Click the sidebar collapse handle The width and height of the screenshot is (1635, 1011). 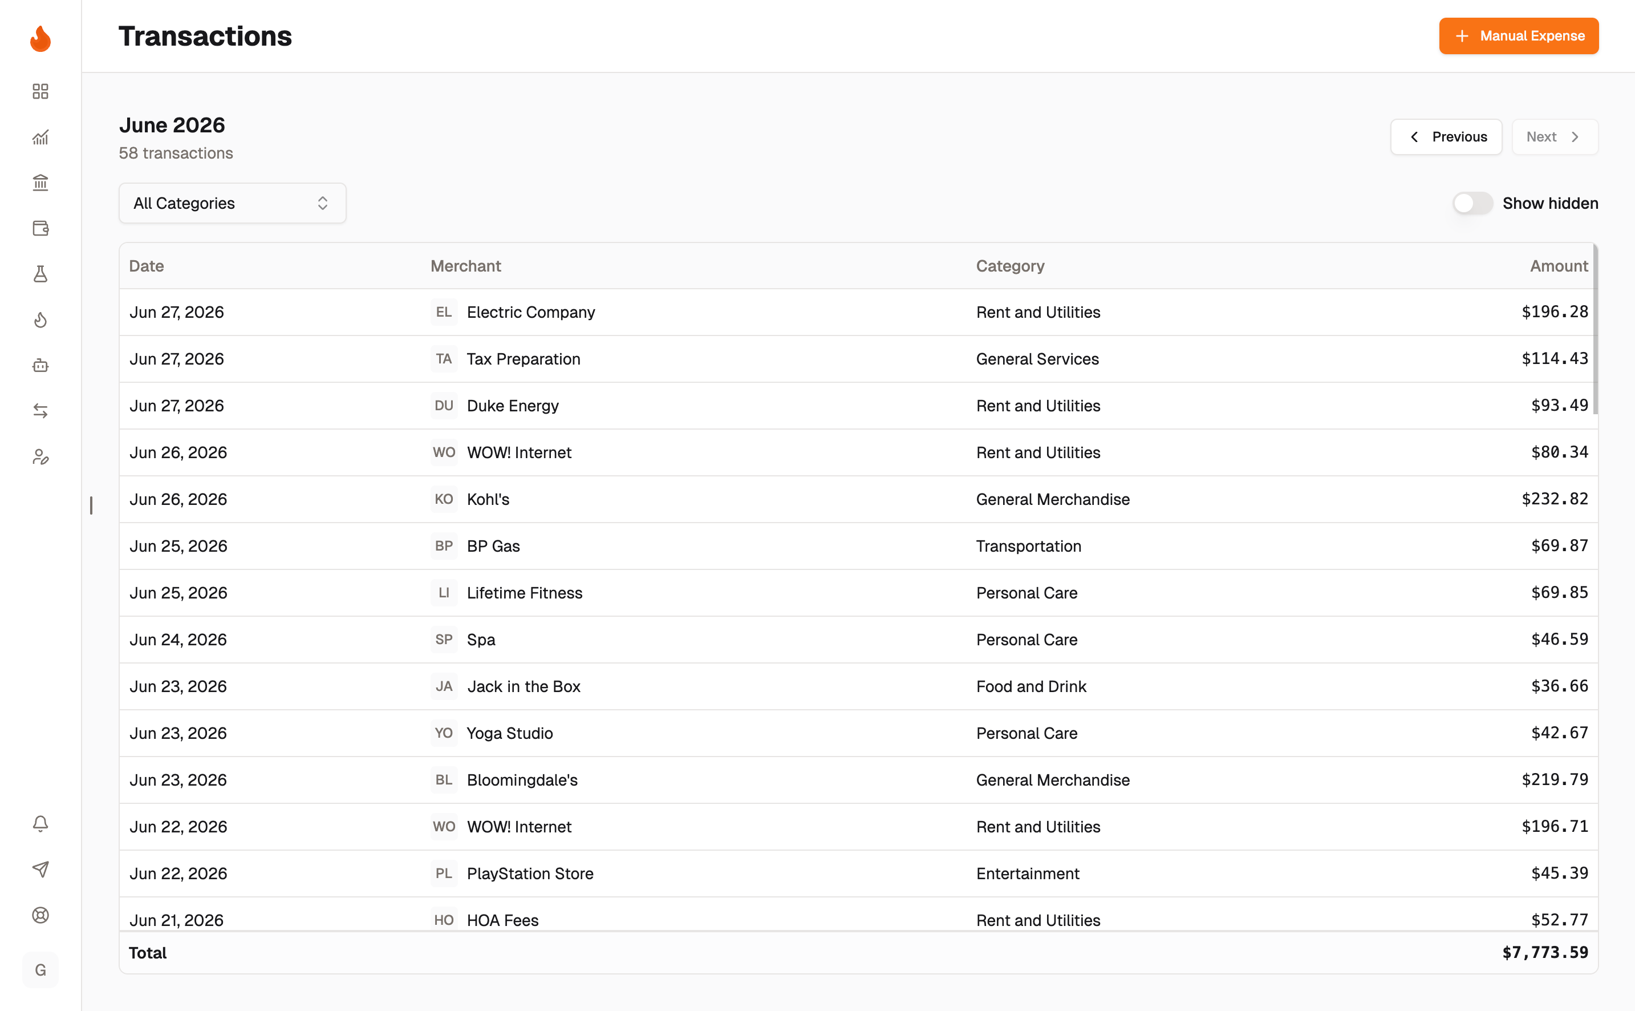[x=91, y=505]
